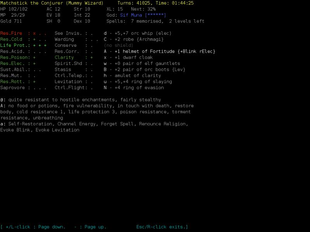Click 'Spells: 7 memorised' text

coord(134,21)
